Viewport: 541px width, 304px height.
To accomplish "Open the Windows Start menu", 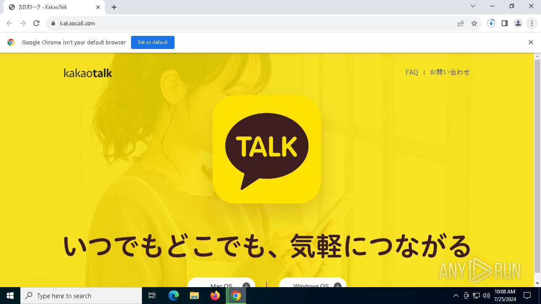I will (x=10, y=296).
